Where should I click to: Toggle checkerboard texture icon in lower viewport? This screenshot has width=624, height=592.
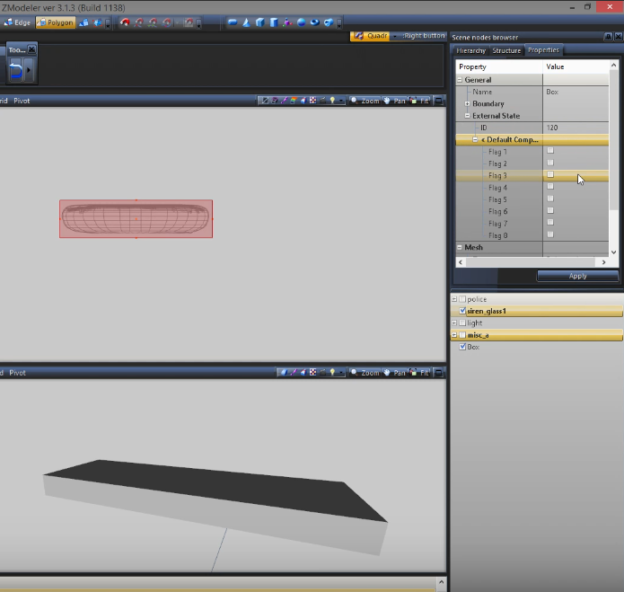pyautogui.click(x=312, y=373)
